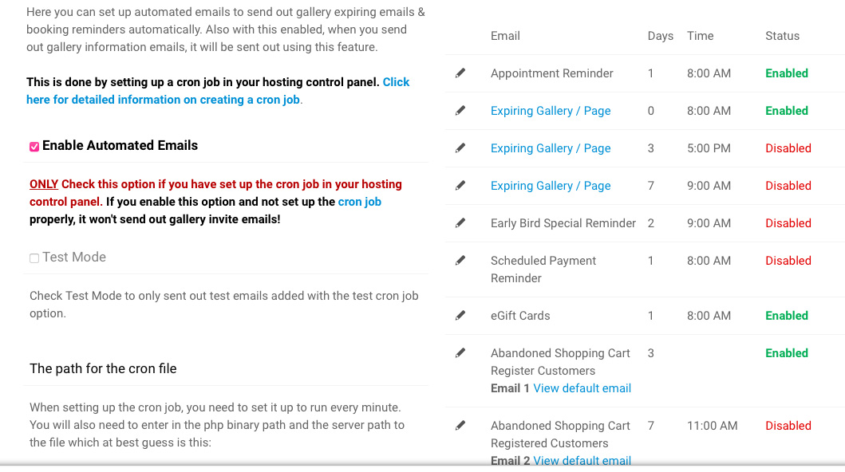Click the Enabled status of Appointment Reminder
The height and width of the screenshot is (472, 845).
click(x=786, y=73)
